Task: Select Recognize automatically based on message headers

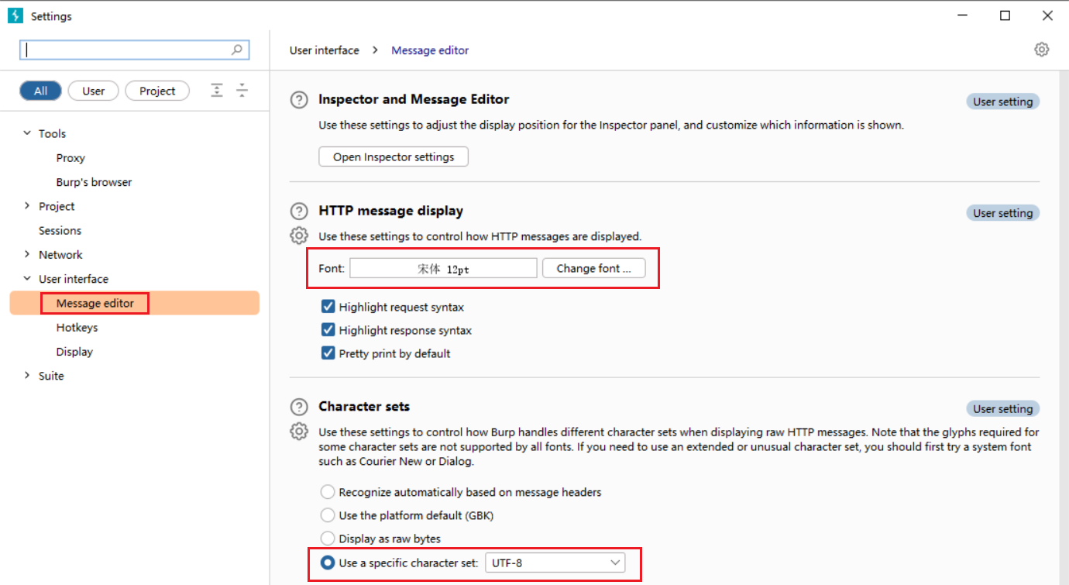Action: 328,492
